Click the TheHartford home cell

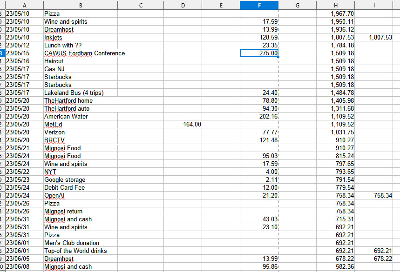click(81, 100)
